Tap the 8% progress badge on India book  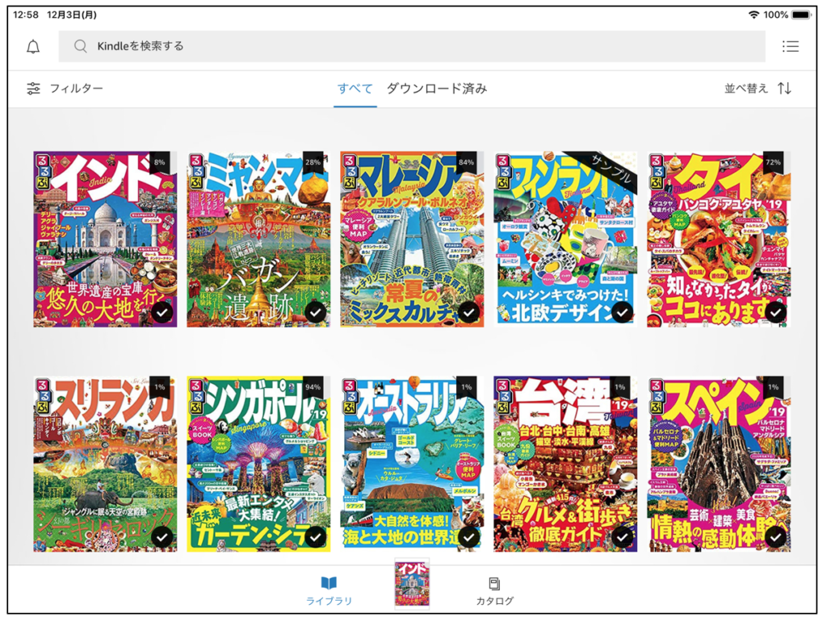pyautogui.click(x=159, y=162)
